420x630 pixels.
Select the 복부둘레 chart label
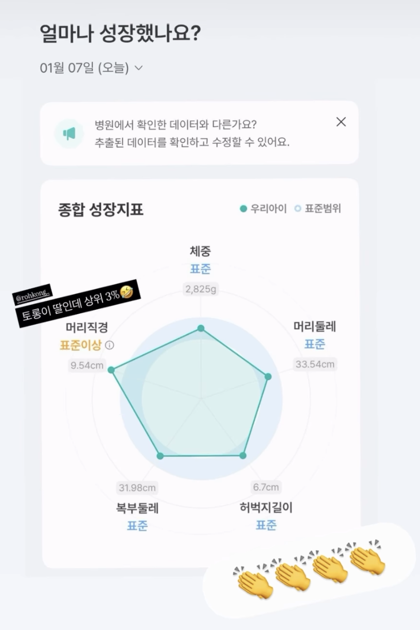pyautogui.click(x=137, y=507)
